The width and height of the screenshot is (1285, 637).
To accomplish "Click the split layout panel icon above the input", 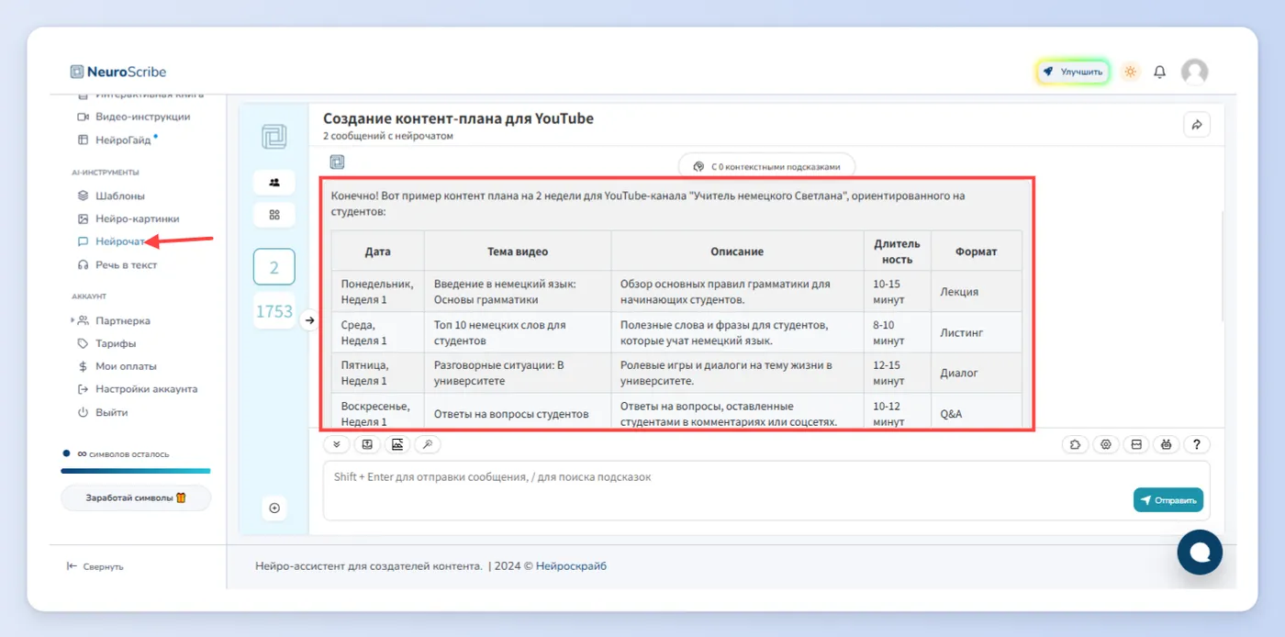I will (x=1136, y=444).
